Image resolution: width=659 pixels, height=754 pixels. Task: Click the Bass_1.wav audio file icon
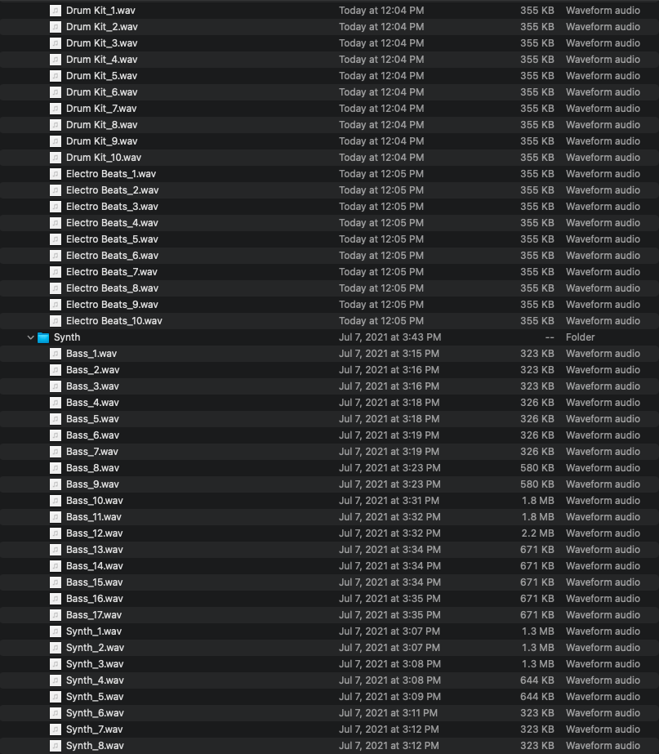[x=56, y=354]
